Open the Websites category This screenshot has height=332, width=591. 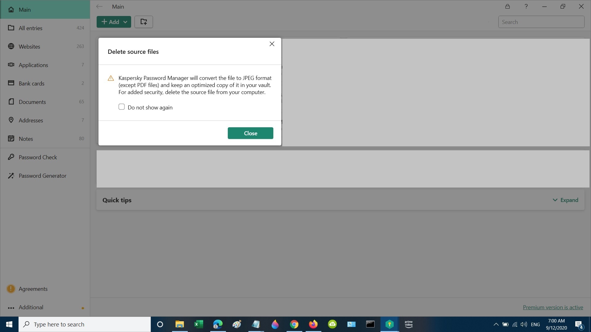pyautogui.click(x=45, y=46)
